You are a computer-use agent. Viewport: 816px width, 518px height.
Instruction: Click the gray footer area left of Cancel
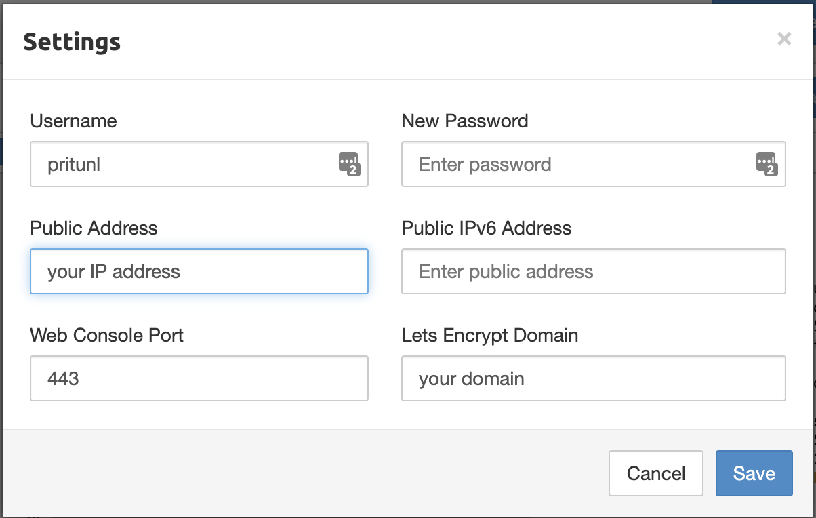(305, 473)
